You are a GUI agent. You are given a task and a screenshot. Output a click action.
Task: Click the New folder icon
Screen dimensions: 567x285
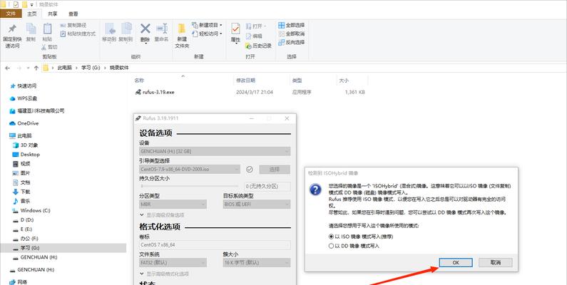tap(182, 29)
